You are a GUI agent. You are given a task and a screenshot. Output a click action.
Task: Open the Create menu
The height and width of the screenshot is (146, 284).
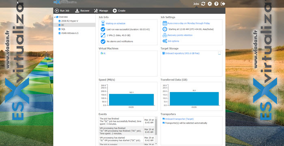tap(119, 11)
